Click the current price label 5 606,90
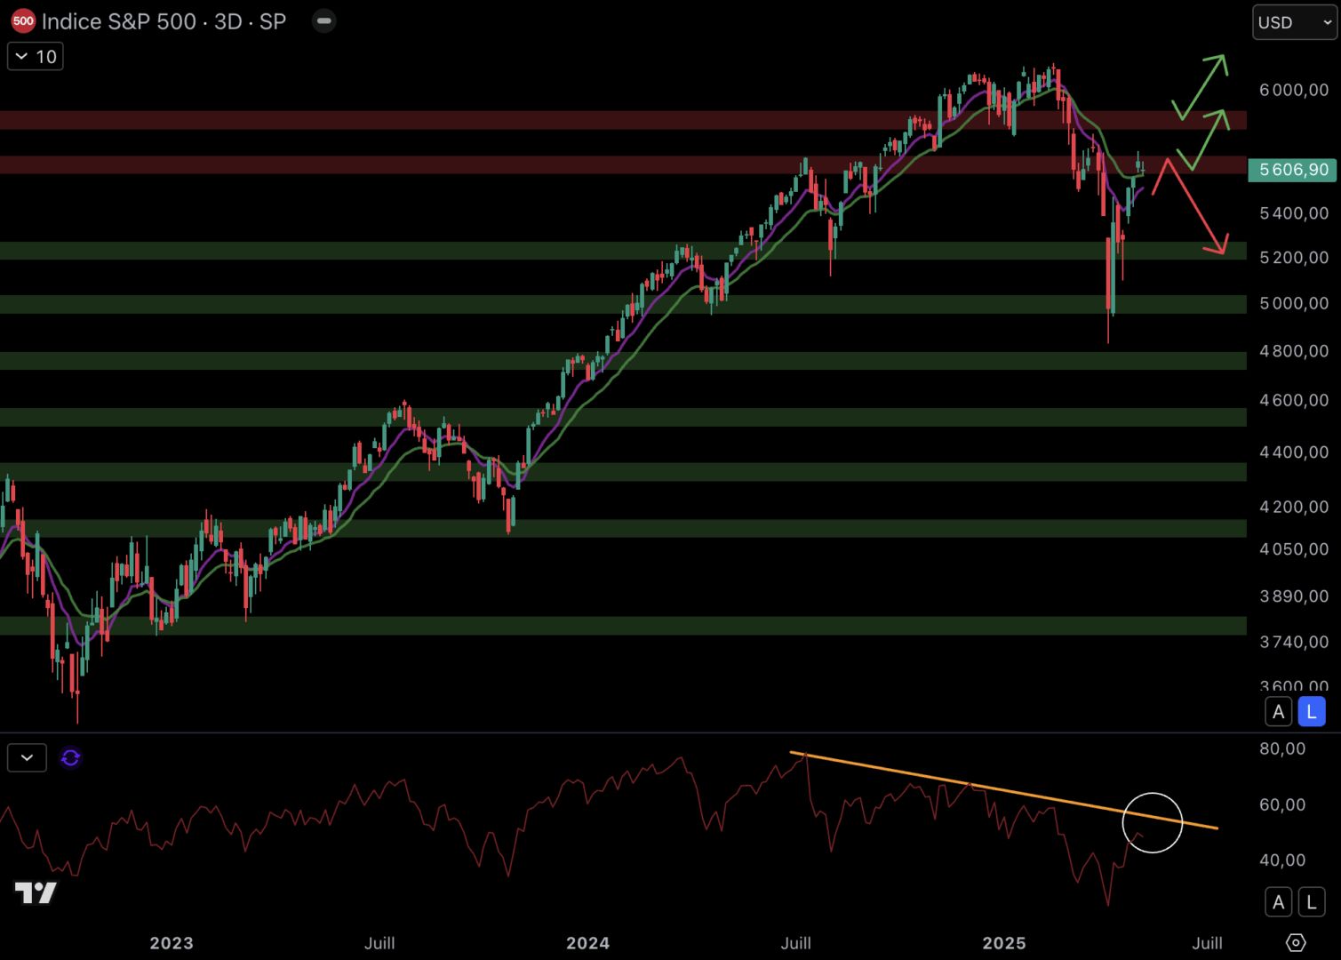The width and height of the screenshot is (1341, 960). [1293, 170]
